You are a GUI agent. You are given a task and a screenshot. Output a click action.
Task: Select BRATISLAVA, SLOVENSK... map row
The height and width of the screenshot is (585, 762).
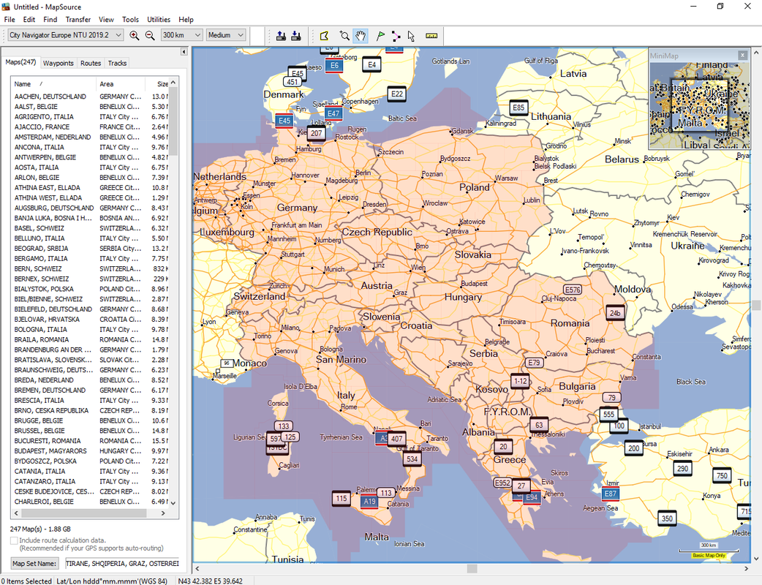pos(90,360)
